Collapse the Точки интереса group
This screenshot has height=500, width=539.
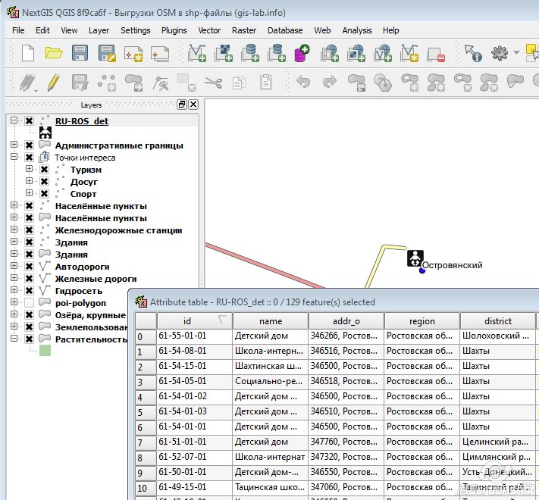pos(14,157)
